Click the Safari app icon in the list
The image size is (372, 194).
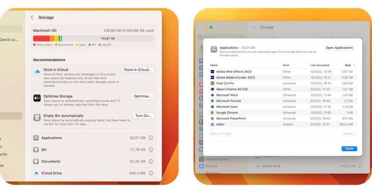pyautogui.click(x=212, y=125)
